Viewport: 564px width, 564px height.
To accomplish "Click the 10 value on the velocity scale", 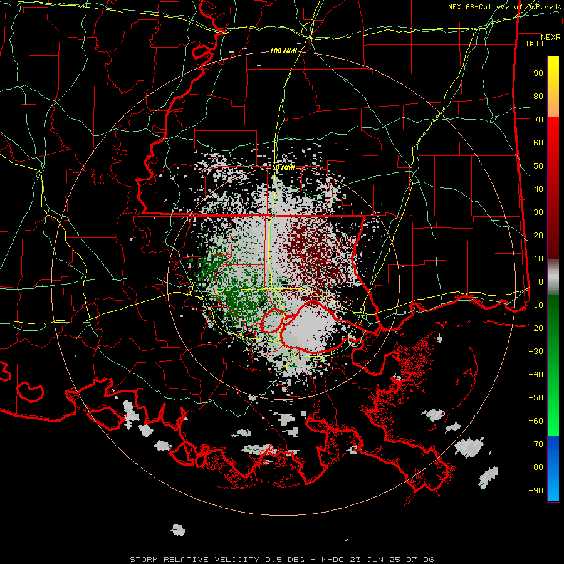I will tap(538, 259).
